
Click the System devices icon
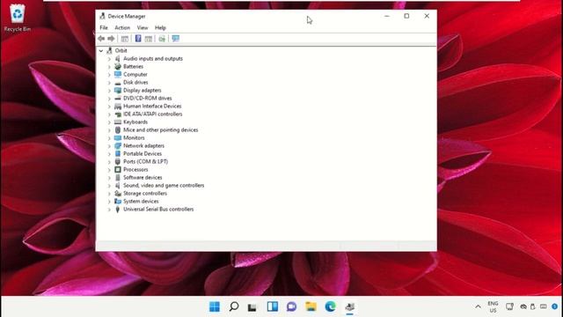(118, 201)
